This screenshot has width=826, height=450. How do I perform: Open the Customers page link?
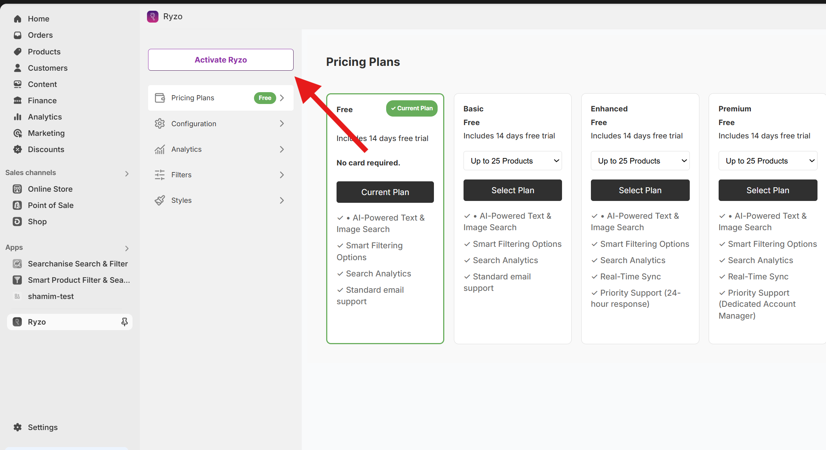point(48,68)
